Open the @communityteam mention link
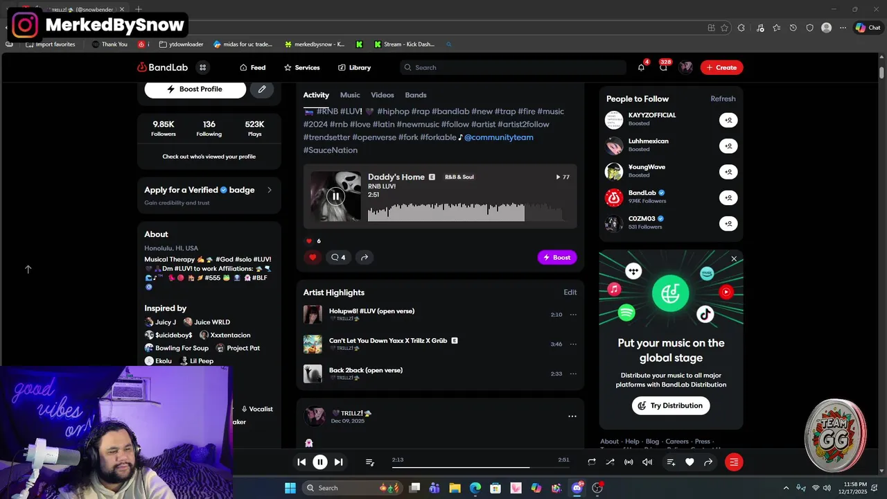Screen dimensions: 887x499 pyautogui.click(x=499, y=137)
